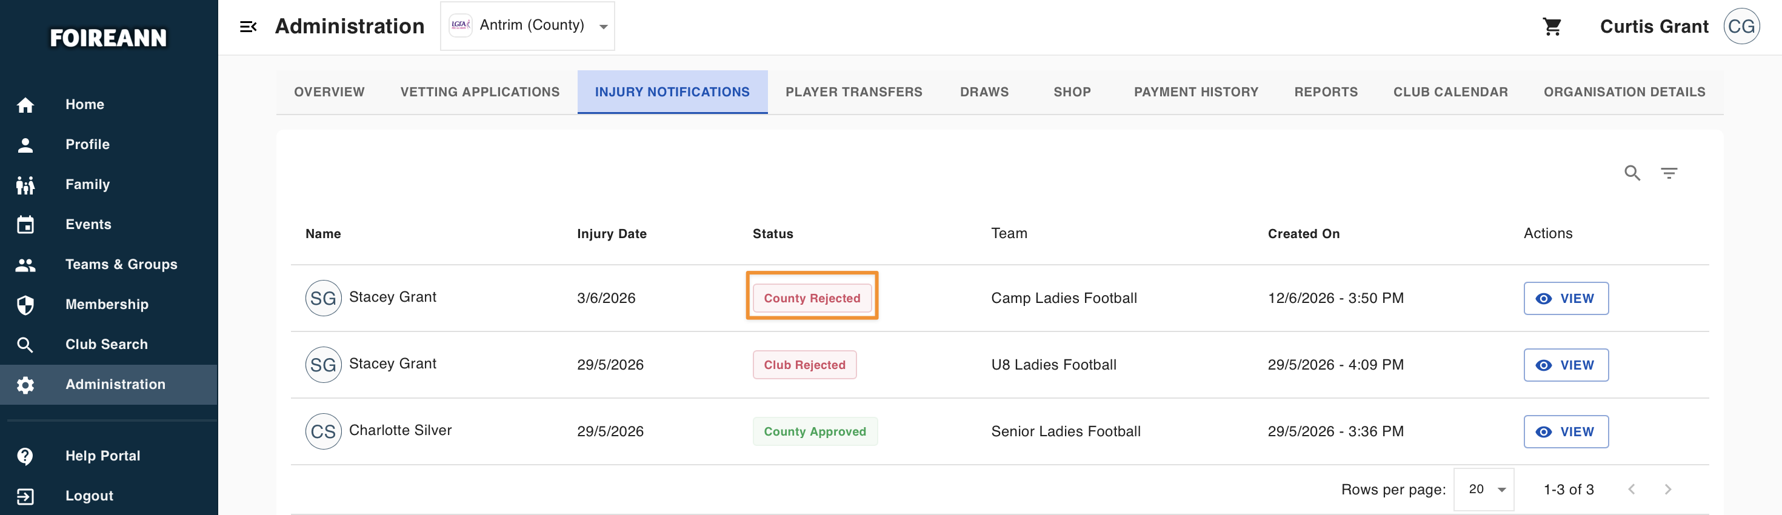Go to next page of results
The width and height of the screenshot is (1782, 515).
pyautogui.click(x=1667, y=490)
